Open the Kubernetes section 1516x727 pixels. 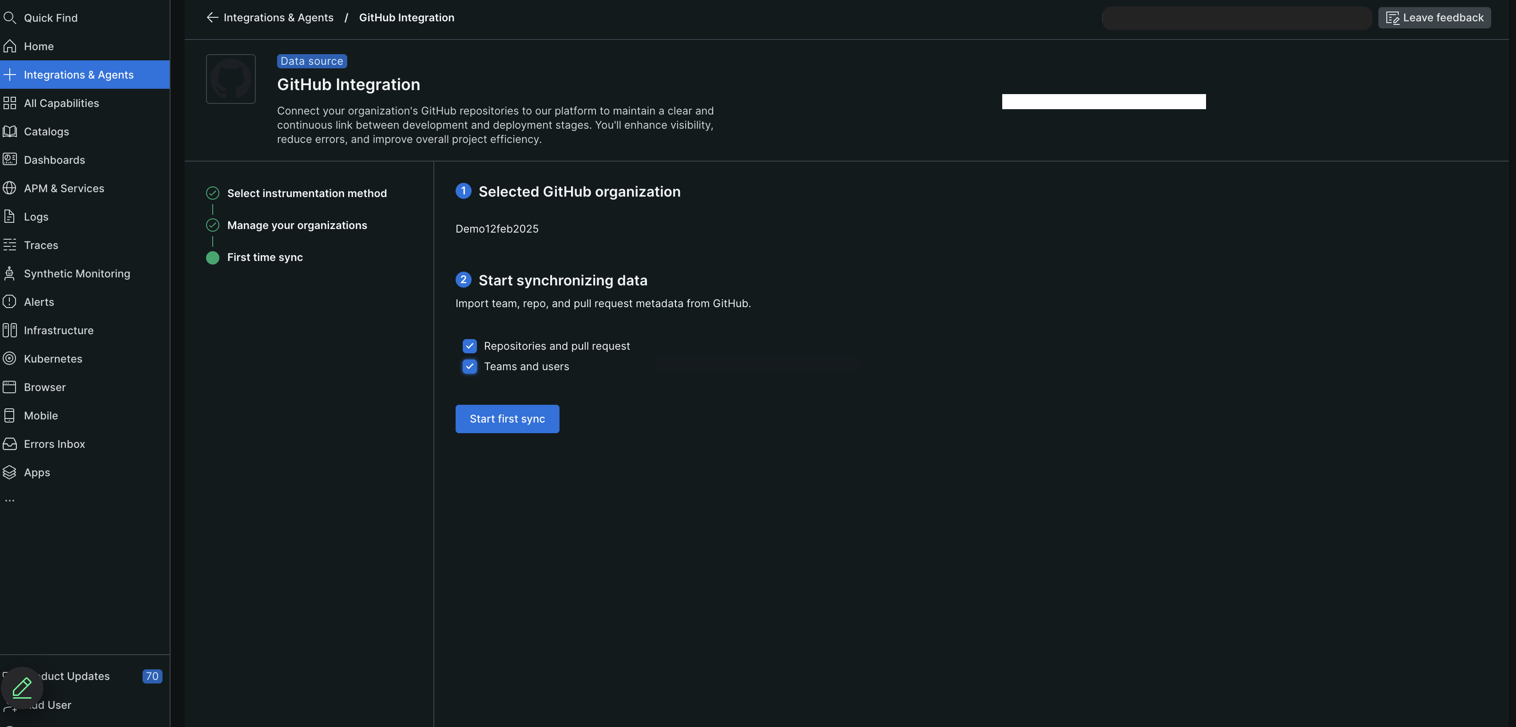[x=53, y=359]
